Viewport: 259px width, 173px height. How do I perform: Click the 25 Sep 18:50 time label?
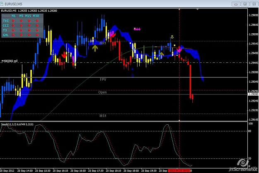[131, 171]
